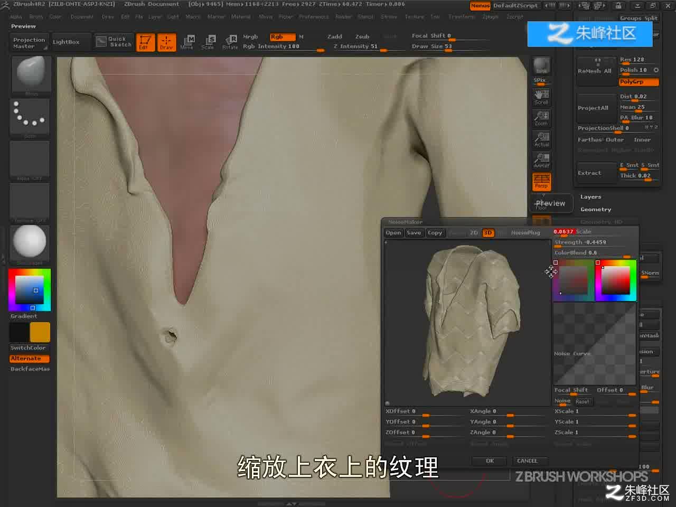Viewport: 676px width, 507px height.
Task: Adjust NoiseMaker ColorBlend slider
Action: [x=595, y=253]
